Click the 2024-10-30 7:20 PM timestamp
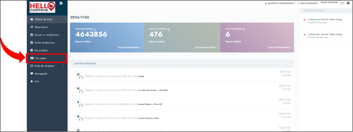Image resolution: width=353 pixels, height=132 pixels. (285, 88)
